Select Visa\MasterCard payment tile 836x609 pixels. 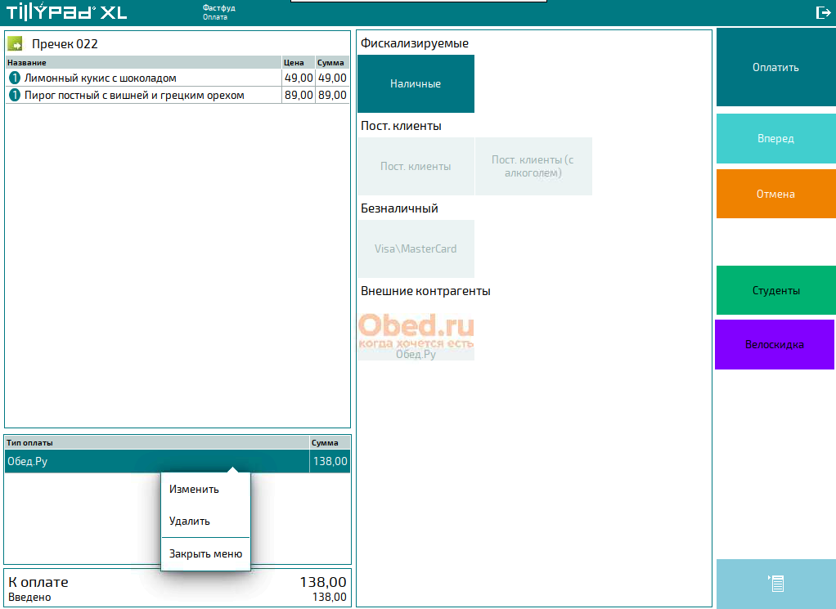point(416,249)
